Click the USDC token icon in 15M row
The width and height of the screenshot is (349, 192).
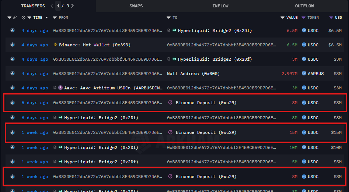pos(304,132)
